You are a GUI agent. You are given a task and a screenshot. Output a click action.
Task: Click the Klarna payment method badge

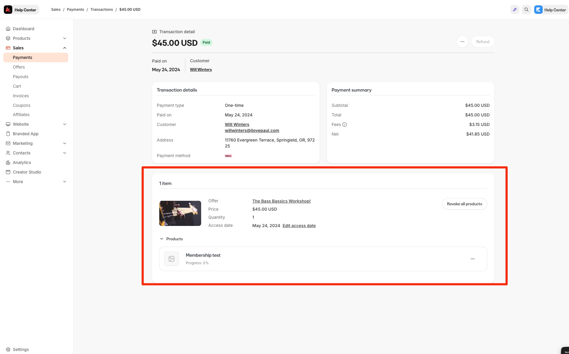[228, 156]
